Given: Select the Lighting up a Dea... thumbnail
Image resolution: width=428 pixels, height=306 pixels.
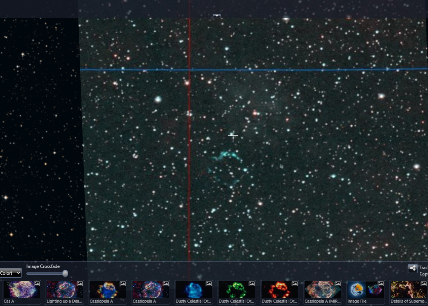Looking at the screenshot, I should [x=65, y=292].
